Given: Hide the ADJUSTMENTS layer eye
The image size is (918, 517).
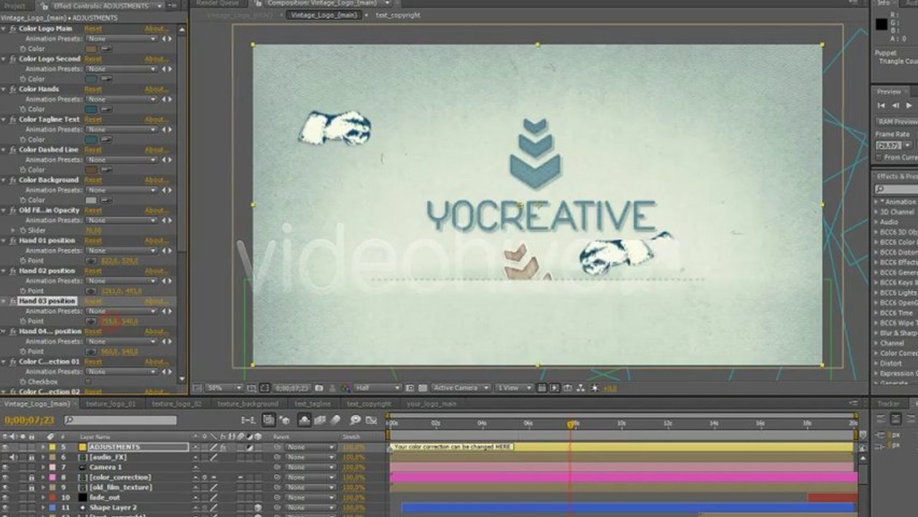Looking at the screenshot, I should 6,447.
